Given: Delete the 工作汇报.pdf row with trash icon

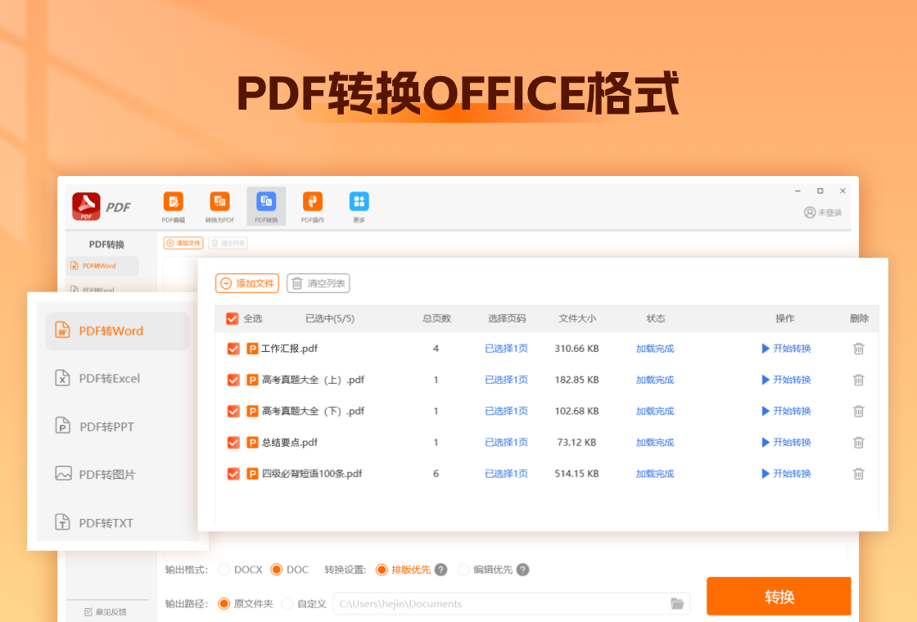Looking at the screenshot, I should pyautogui.click(x=859, y=349).
